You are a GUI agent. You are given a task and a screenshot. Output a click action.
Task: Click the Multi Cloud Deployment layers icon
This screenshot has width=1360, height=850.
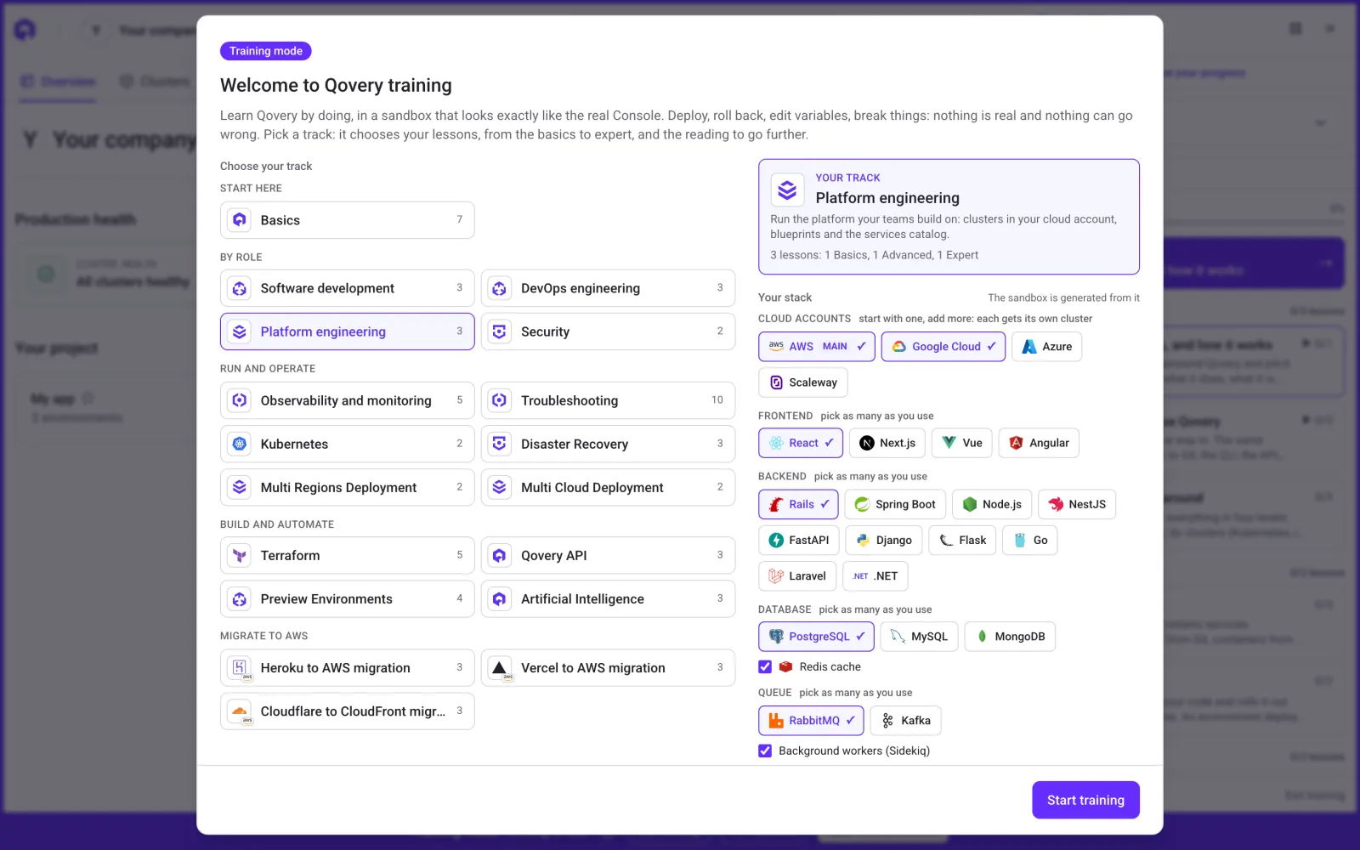click(x=500, y=487)
